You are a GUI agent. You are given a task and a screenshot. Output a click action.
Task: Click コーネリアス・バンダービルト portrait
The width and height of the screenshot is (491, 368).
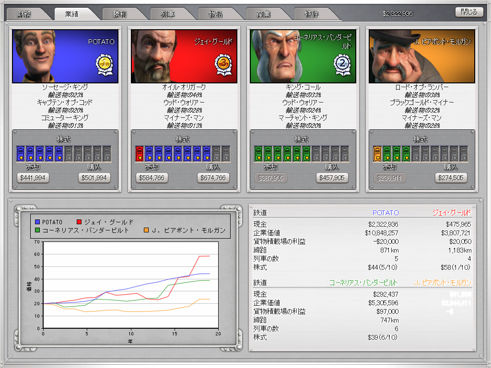point(303,57)
